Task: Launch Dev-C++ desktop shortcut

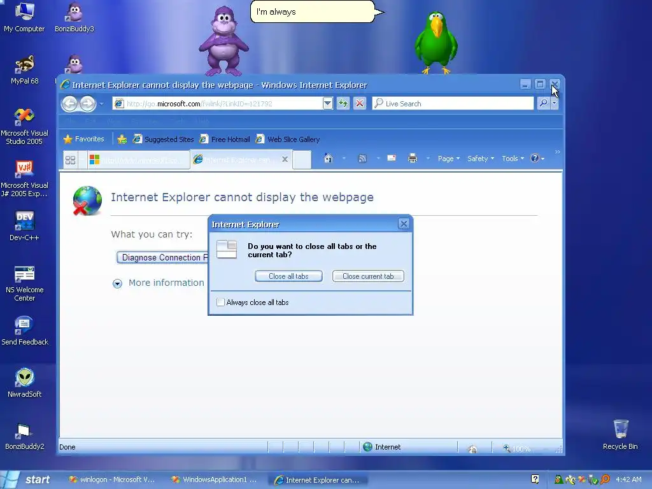Action: tap(24, 226)
